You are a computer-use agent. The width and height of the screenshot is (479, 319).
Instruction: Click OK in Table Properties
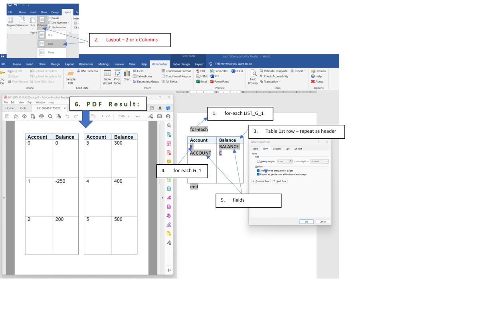click(x=306, y=222)
